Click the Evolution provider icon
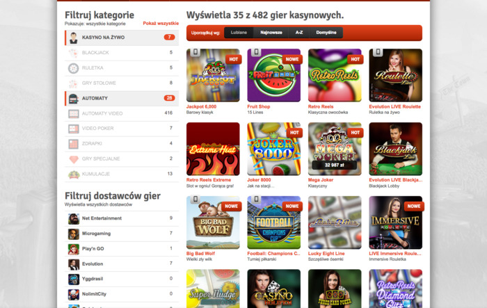Screen dimensions: 487x308 pos(74,264)
